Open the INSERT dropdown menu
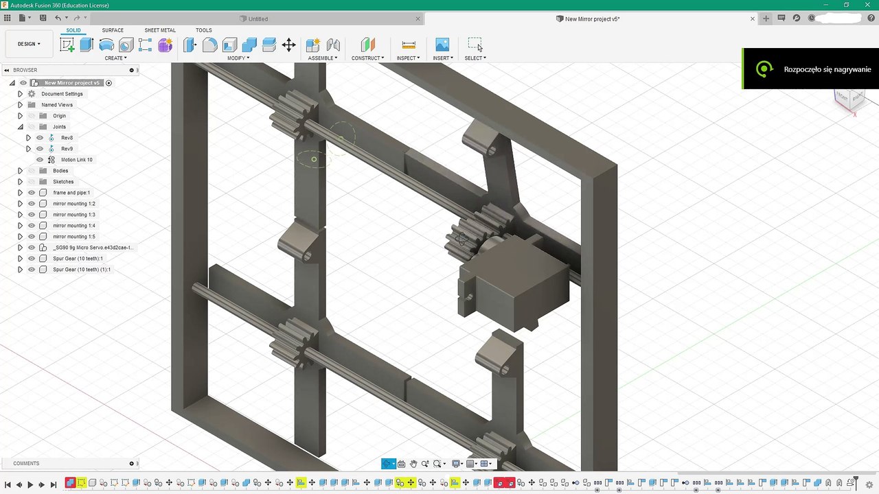The height and width of the screenshot is (494, 879). [443, 58]
